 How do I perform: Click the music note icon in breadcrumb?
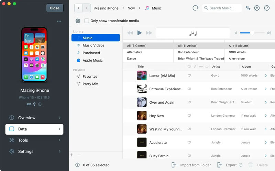(147, 8)
